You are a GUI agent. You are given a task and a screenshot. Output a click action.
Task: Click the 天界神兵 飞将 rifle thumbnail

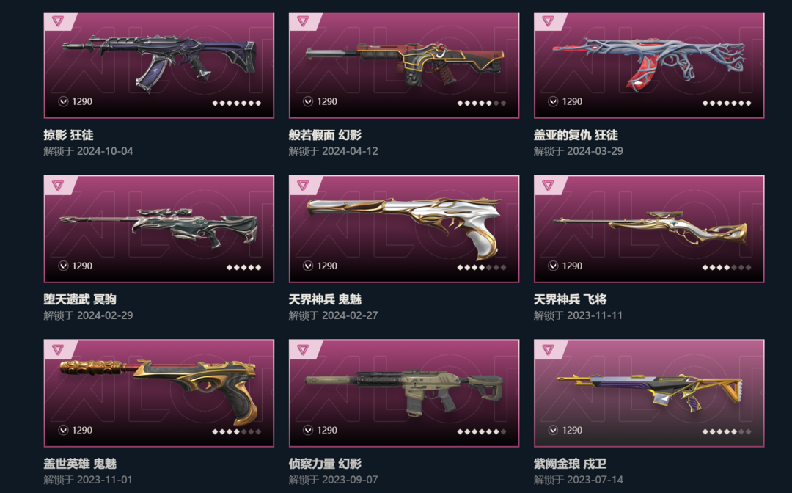[649, 228]
